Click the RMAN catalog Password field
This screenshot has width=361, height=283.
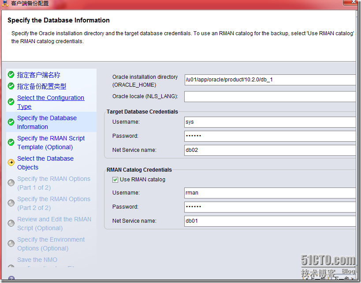pyautogui.click(x=270, y=207)
